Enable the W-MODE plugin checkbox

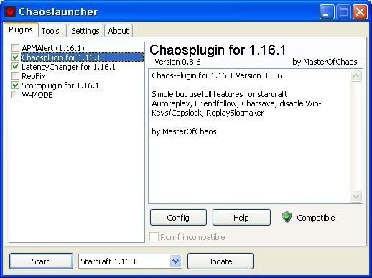coord(16,95)
